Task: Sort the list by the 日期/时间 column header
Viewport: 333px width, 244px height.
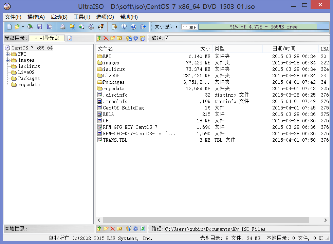Action: tap(294, 48)
